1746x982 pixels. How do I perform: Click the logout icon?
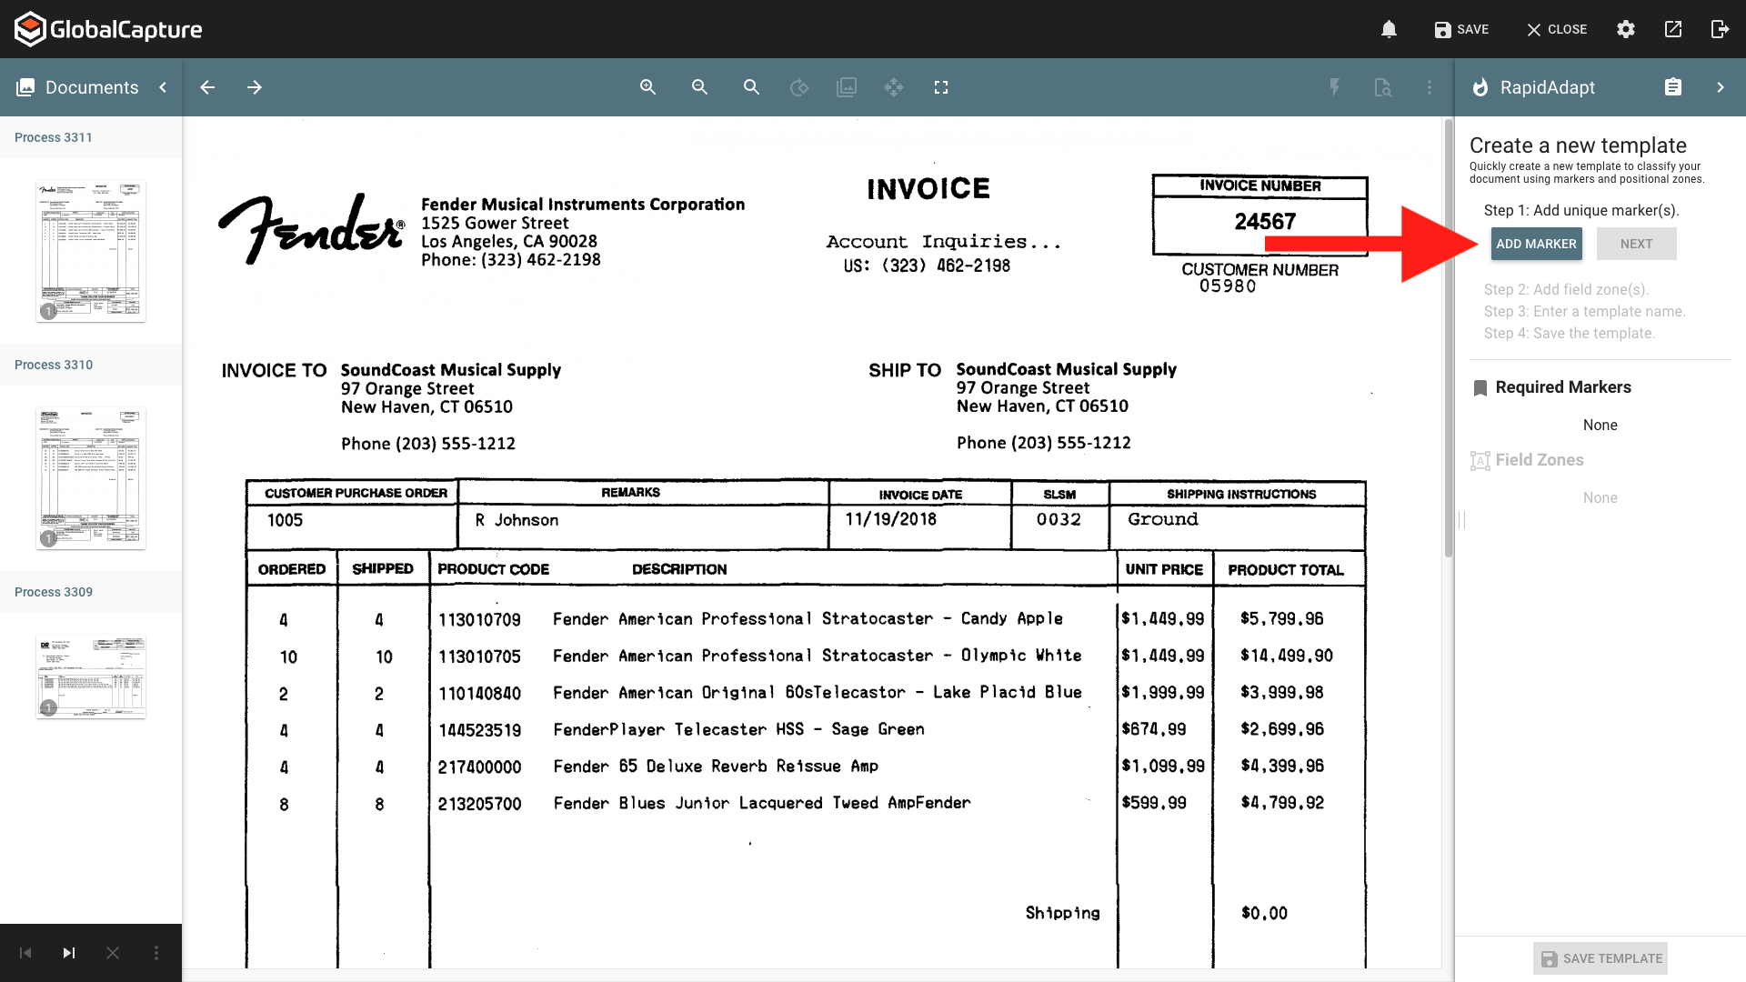1720,29
